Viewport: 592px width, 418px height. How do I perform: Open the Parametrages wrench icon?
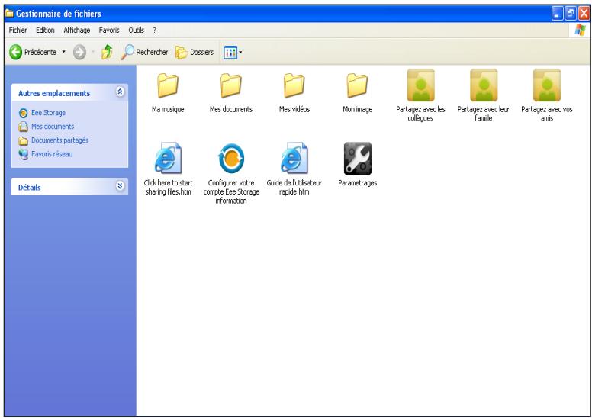pyautogui.click(x=358, y=158)
